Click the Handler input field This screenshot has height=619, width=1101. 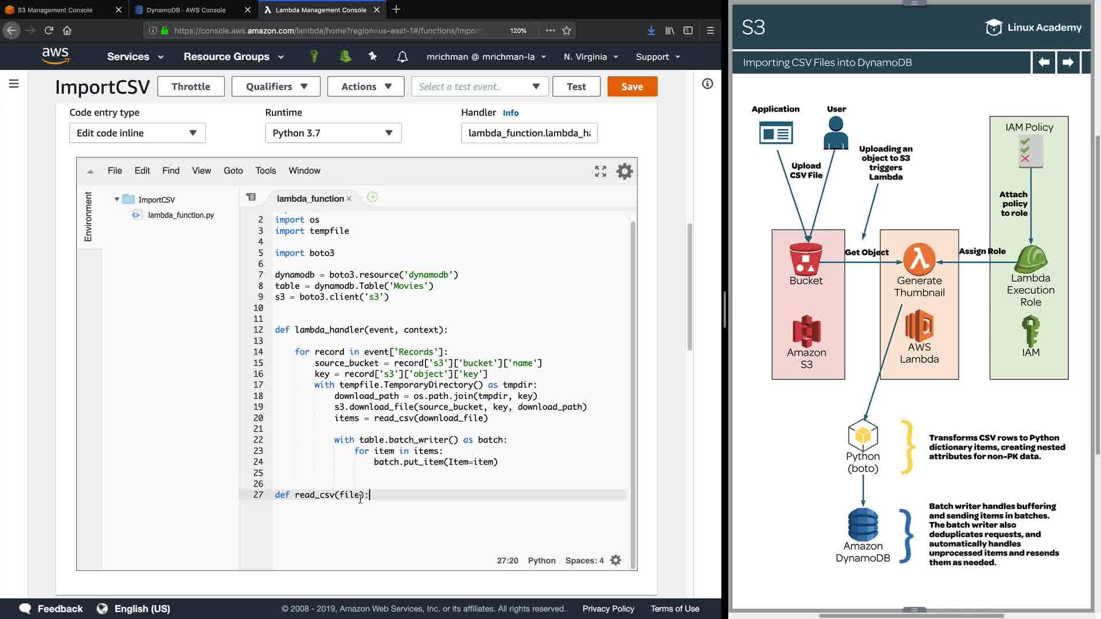(x=529, y=133)
